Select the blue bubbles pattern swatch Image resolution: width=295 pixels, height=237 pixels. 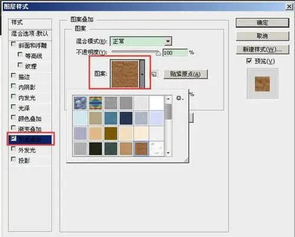tap(80, 103)
